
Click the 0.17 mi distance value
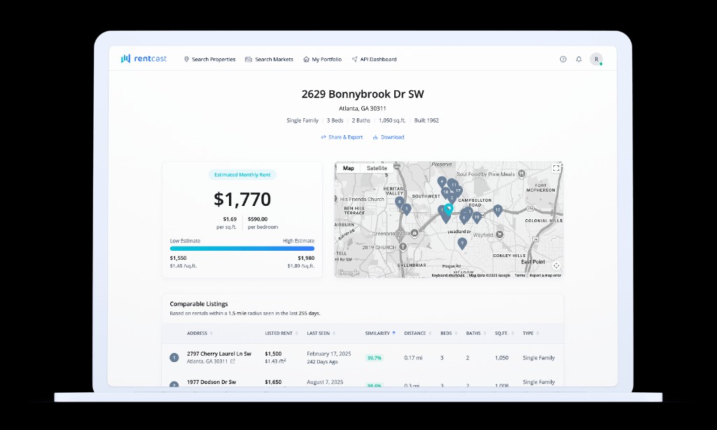click(x=413, y=358)
